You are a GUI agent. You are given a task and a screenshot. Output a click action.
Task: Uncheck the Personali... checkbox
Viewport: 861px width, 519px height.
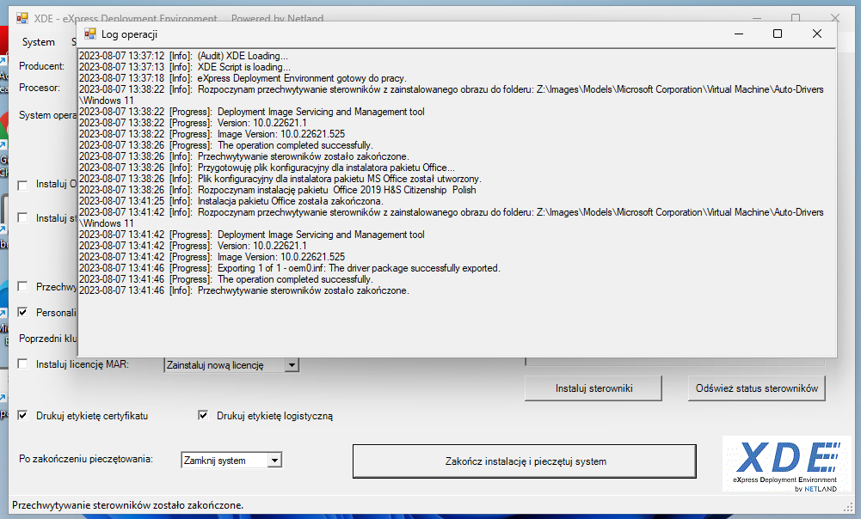tap(22, 313)
